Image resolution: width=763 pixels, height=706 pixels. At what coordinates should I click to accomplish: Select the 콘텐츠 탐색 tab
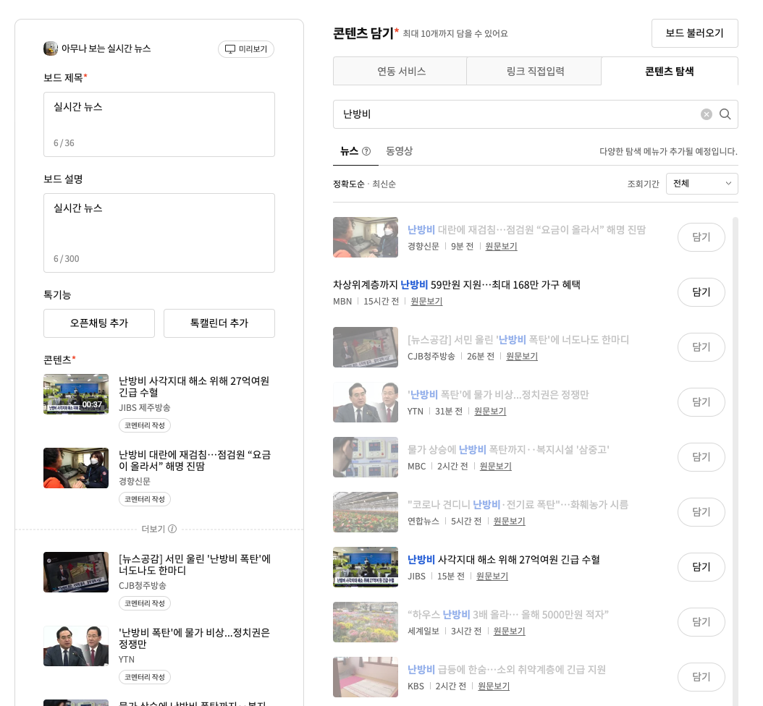pyautogui.click(x=670, y=72)
